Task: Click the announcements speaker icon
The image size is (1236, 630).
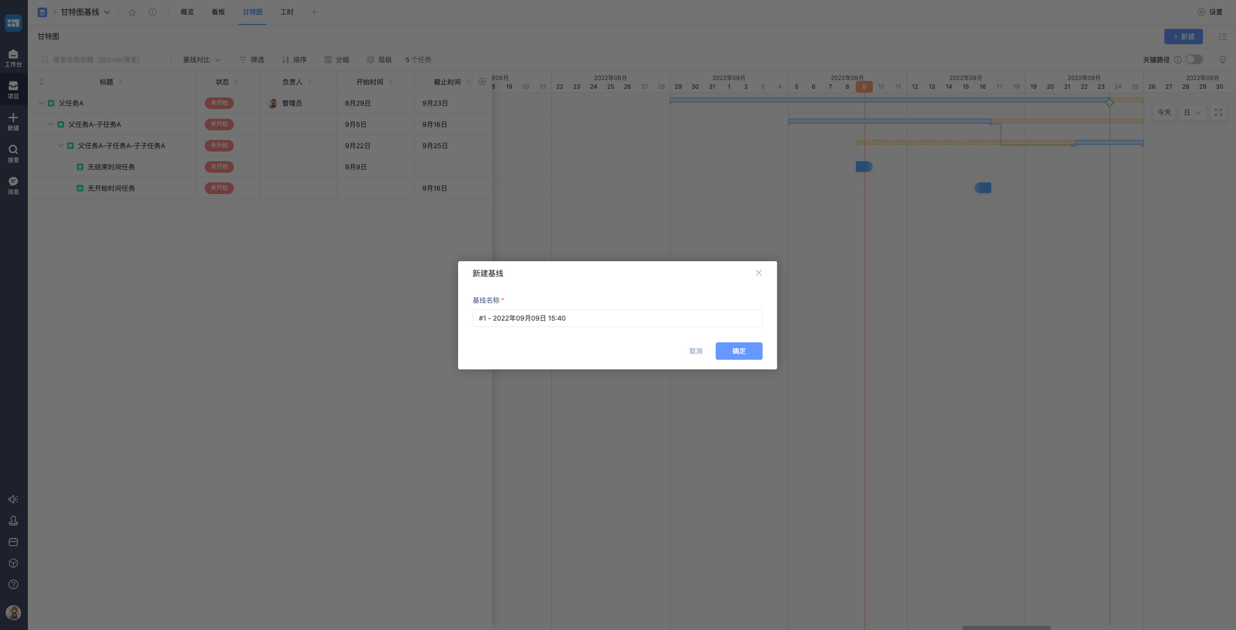Action: pos(13,499)
